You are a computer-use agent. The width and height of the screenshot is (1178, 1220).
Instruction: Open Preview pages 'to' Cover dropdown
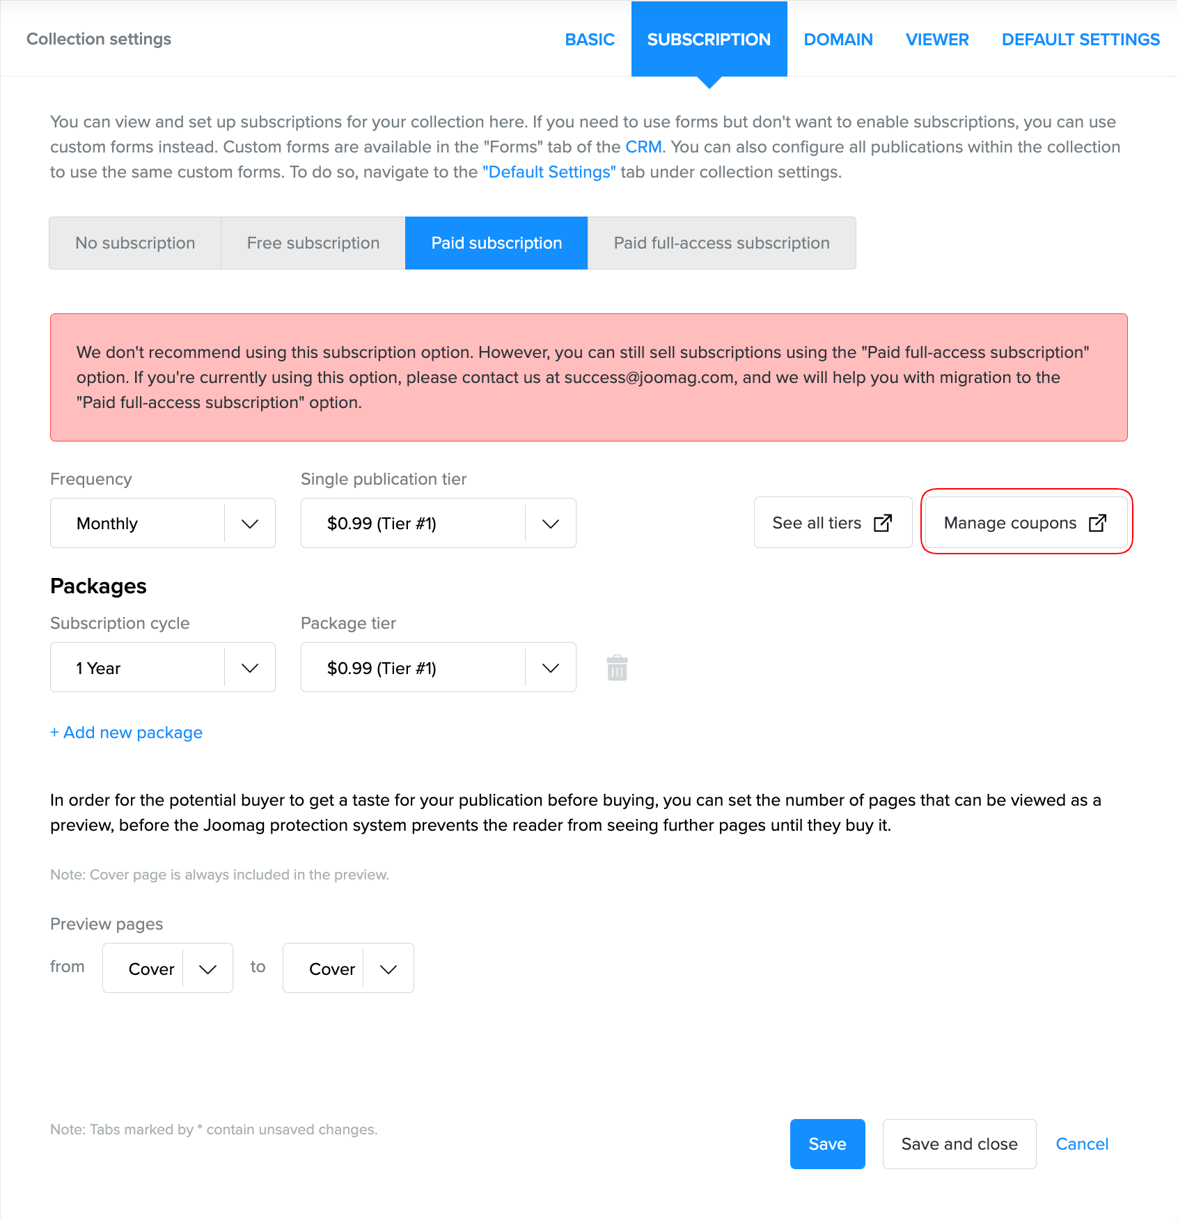[348, 968]
